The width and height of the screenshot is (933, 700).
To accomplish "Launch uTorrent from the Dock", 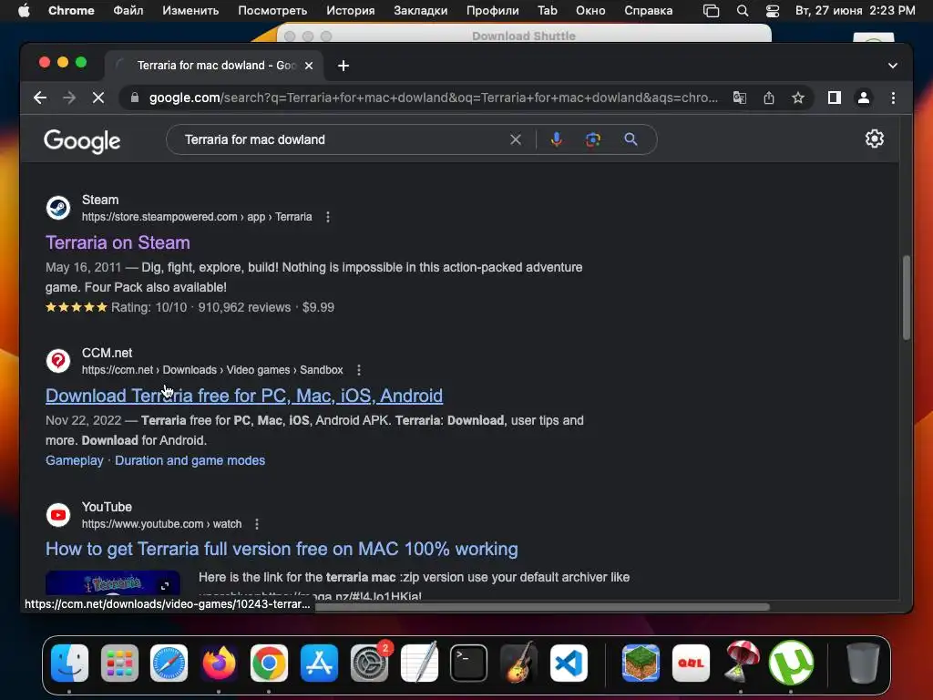I will 791,663.
